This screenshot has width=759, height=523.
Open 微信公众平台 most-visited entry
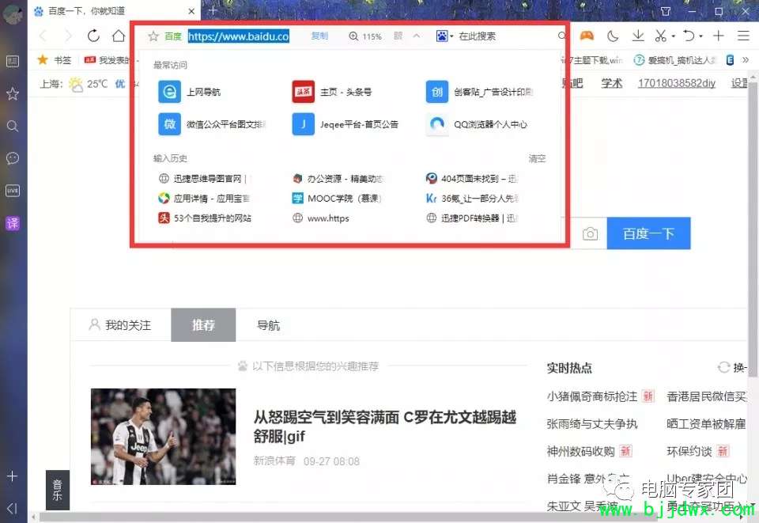(212, 124)
